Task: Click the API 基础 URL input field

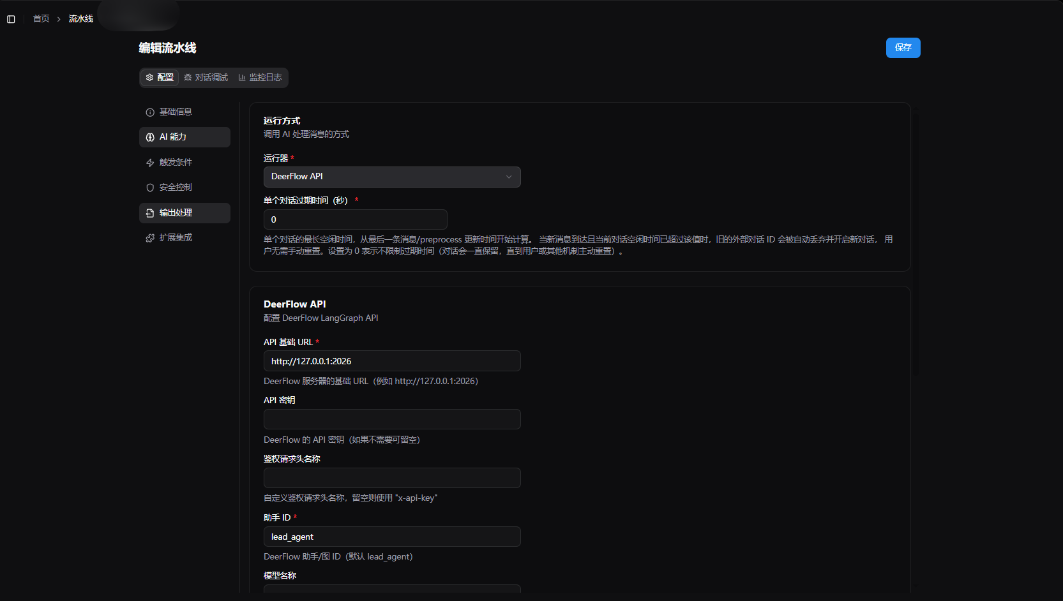Action: (x=392, y=361)
